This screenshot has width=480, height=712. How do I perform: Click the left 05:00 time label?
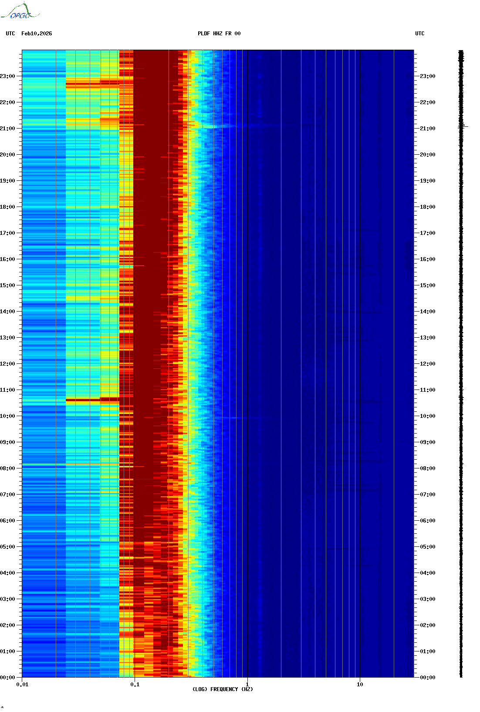click(7, 547)
